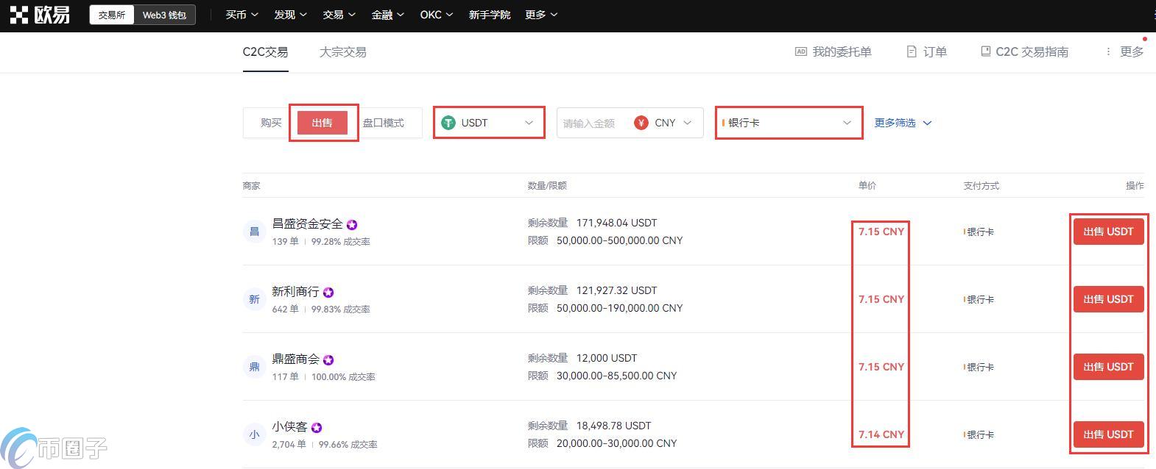Click the 请输入金额 amount input field
This screenshot has height=469, width=1156.
591,123
